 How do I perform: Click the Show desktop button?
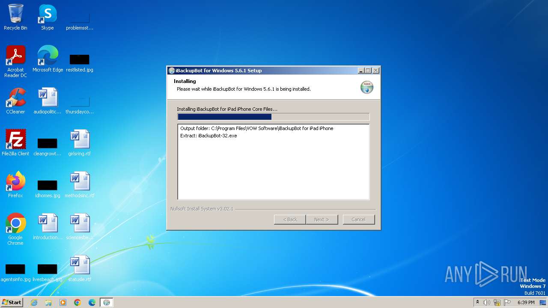(543, 302)
